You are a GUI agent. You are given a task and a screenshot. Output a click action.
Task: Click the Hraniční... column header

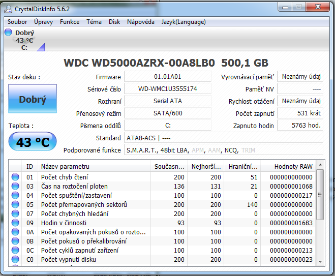242,166
